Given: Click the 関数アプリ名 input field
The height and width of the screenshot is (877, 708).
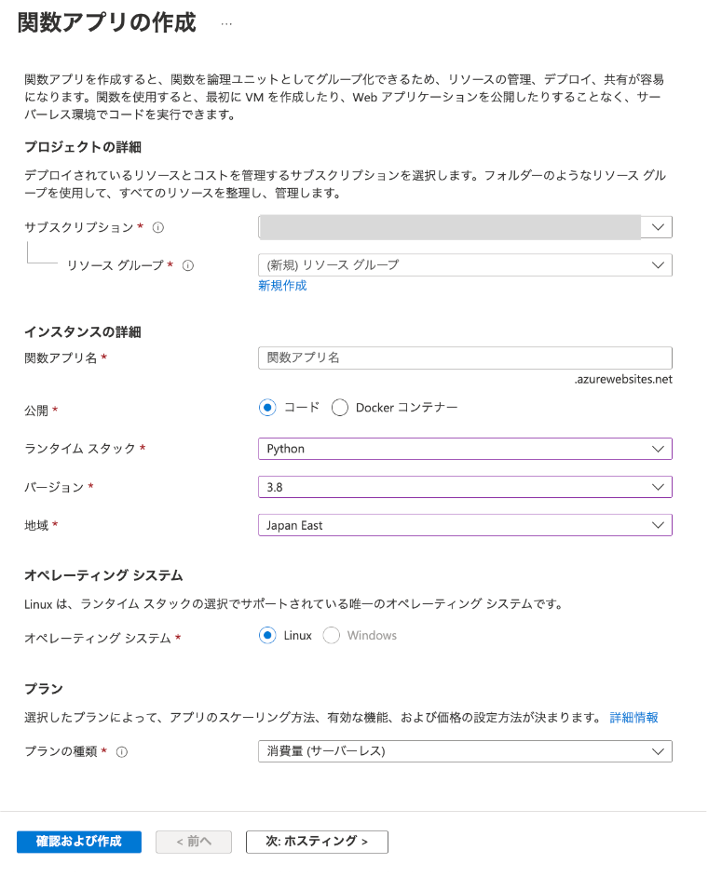Looking at the screenshot, I should click(x=465, y=358).
